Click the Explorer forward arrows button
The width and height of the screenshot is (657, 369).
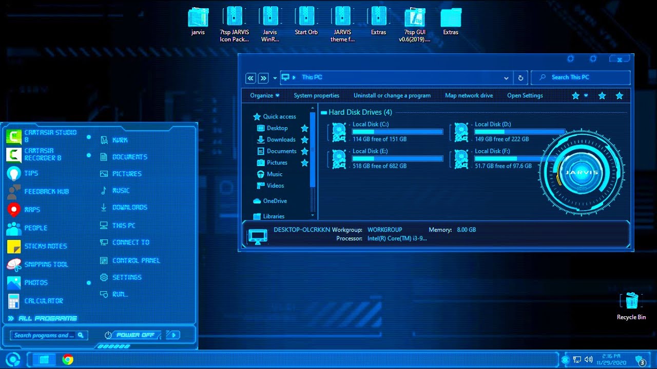click(263, 78)
